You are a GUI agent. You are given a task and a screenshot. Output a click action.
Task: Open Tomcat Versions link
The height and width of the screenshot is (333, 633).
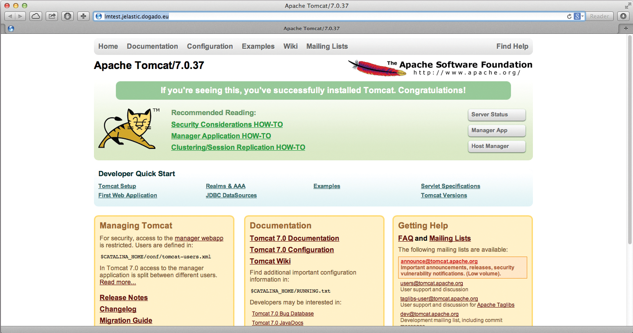[444, 195]
